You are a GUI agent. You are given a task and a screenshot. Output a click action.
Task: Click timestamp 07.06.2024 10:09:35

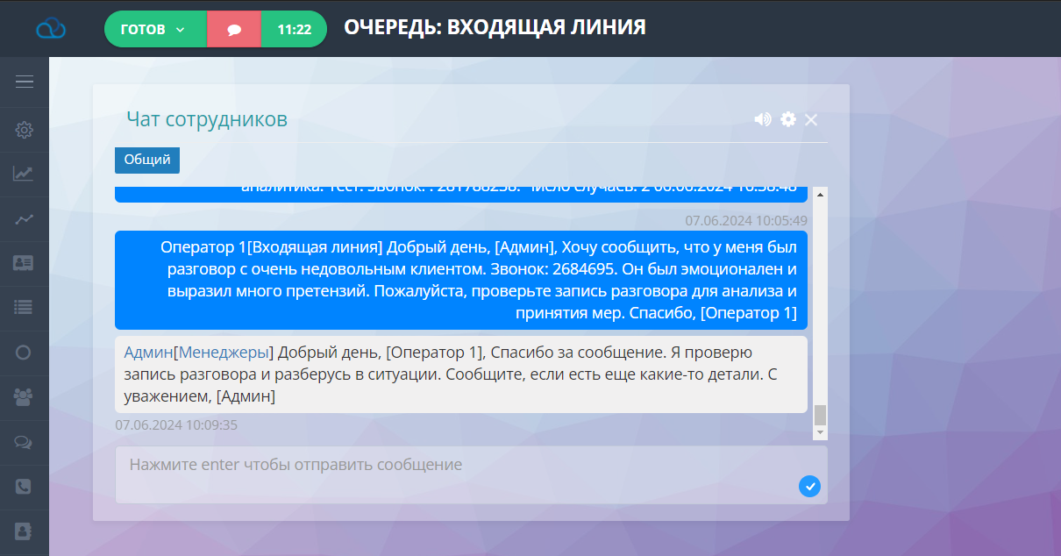(176, 424)
